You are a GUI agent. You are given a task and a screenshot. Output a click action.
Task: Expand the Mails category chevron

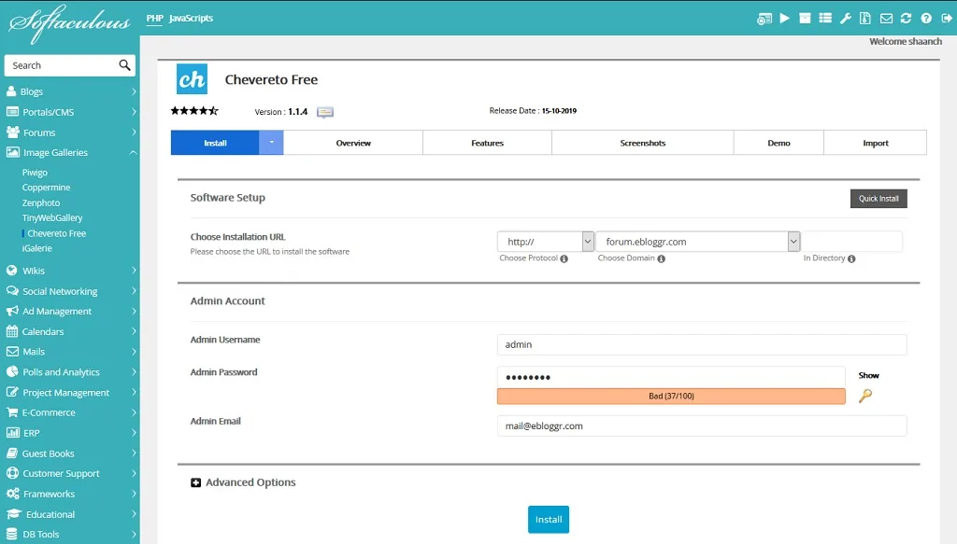coord(133,352)
